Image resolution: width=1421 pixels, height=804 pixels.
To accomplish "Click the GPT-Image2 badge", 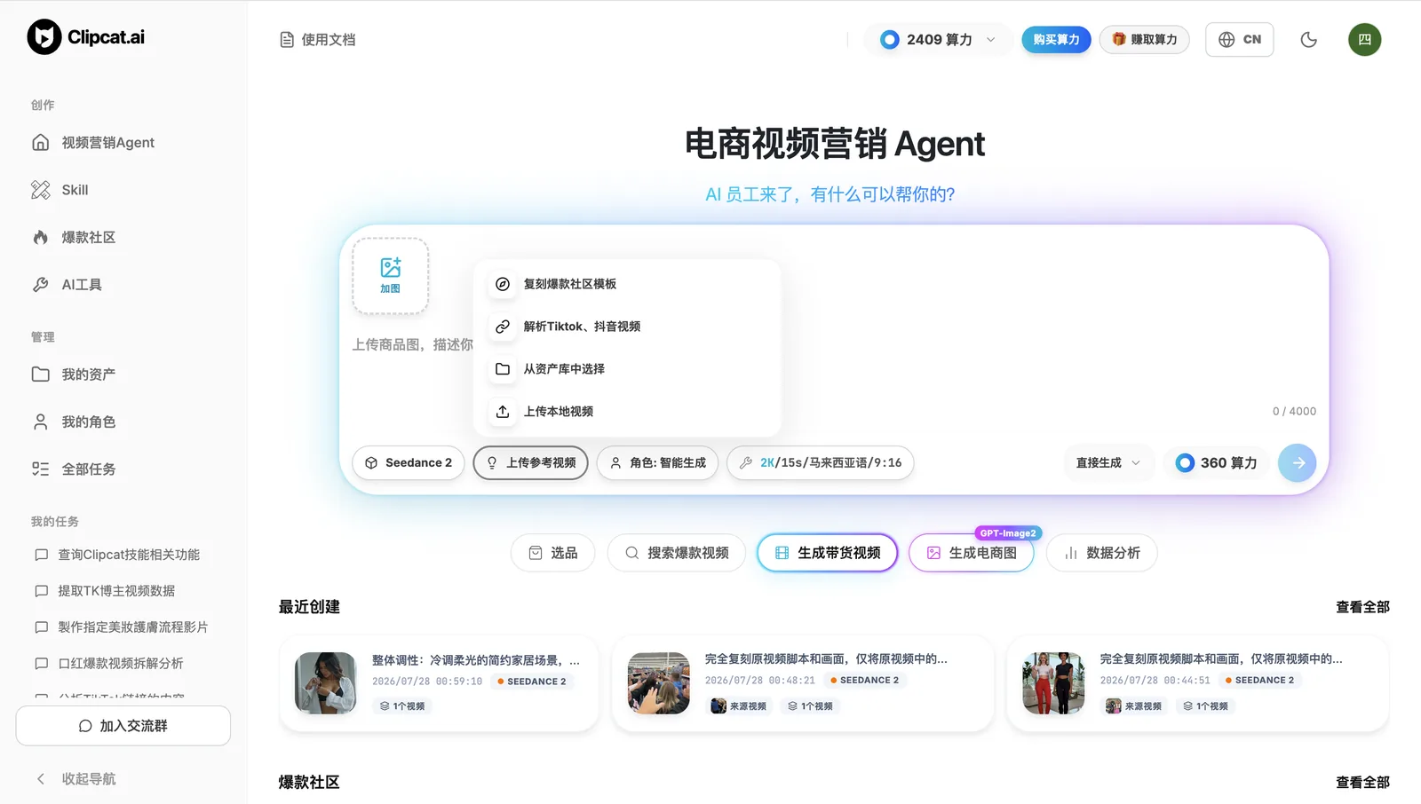I will point(1008,533).
